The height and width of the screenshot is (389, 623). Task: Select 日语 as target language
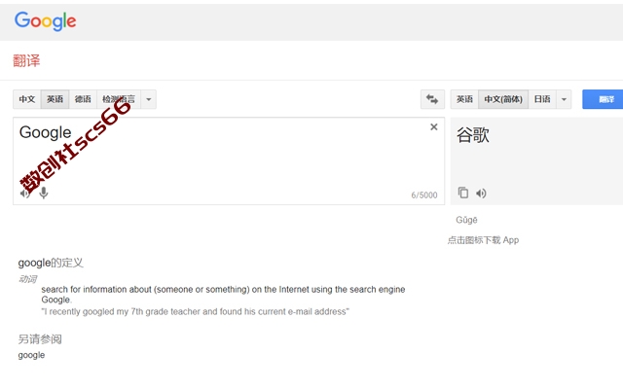542,99
